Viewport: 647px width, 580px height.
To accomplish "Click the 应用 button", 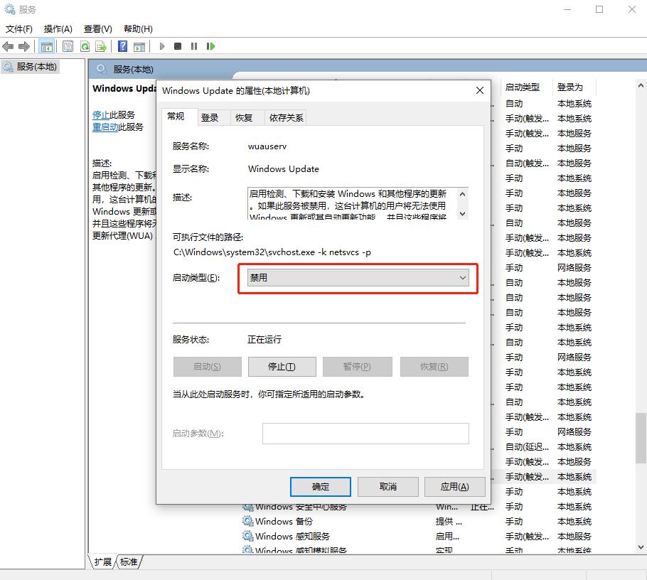I will coord(456,486).
